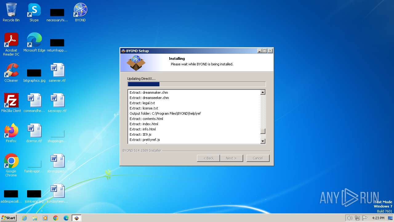
Task: Click the log list scroll up arrow
Action: (263, 92)
